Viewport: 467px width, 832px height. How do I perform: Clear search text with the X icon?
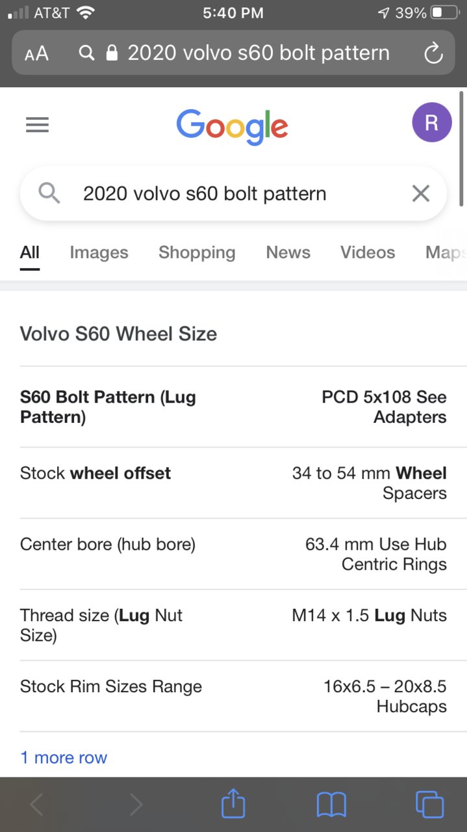[x=421, y=193]
